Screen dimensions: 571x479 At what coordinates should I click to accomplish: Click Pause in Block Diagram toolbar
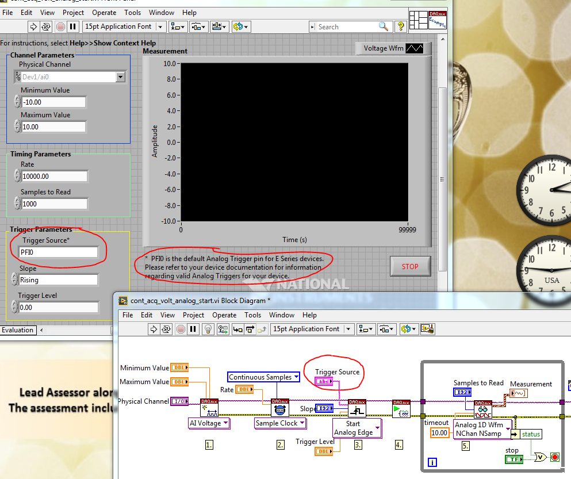pos(193,329)
